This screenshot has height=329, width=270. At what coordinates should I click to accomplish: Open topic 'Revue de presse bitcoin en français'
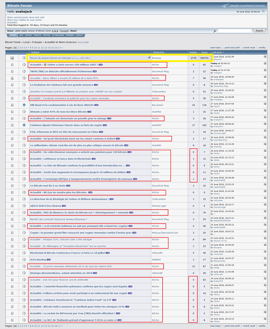click(x=50, y=58)
